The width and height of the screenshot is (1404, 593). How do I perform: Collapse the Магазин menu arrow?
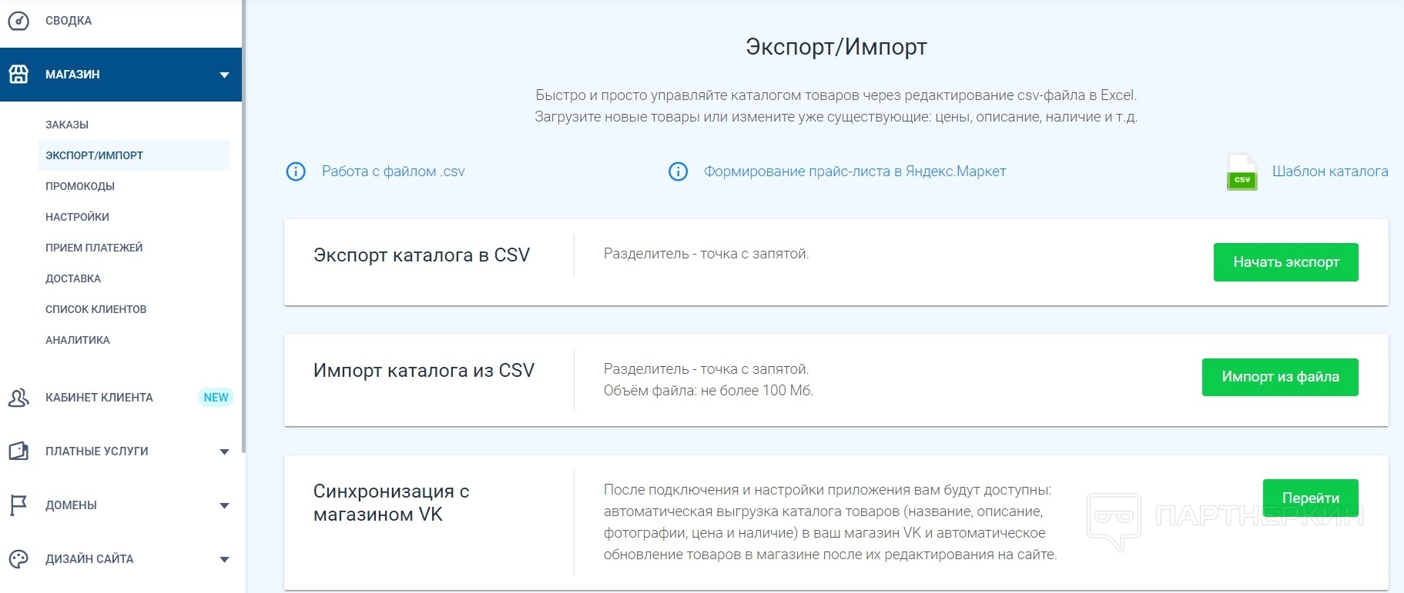click(224, 75)
